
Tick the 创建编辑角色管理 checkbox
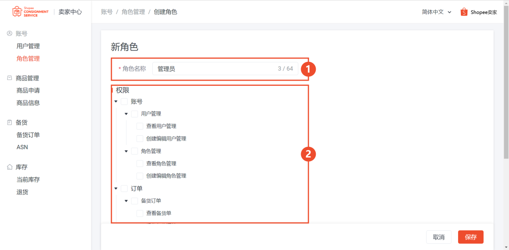click(x=140, y=176)
